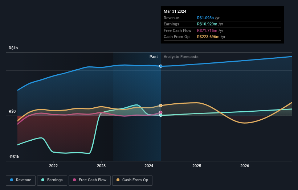The height and width of the screenshot is (190, 298).
Task: Toggle the Free Cash Flow legend button
Action: point(90,180)
